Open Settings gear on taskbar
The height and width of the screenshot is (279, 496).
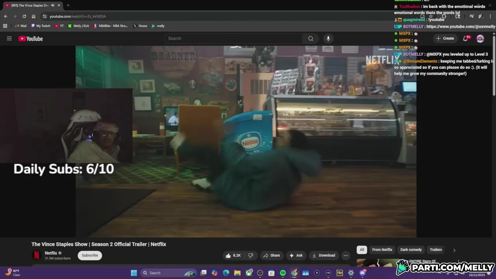click(351, 273)
